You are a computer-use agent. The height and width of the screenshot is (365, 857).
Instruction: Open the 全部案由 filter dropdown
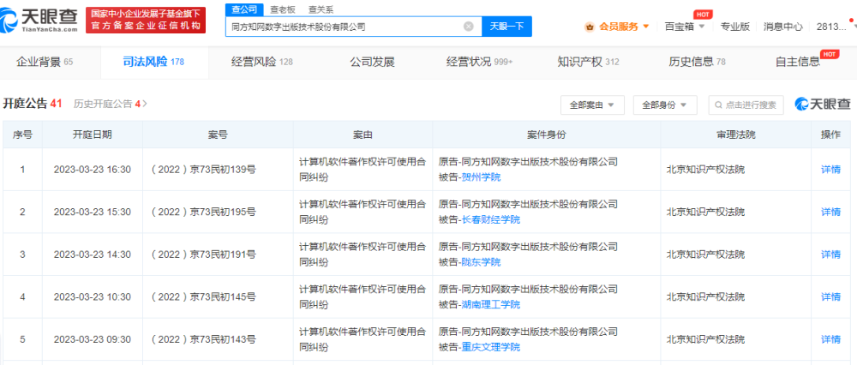[x=592, y=105]
